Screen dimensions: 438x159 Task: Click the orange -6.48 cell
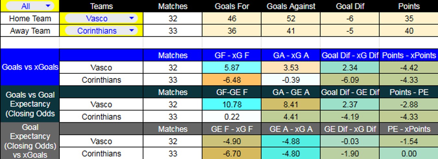pyautogui.click(x=232, y=80)
